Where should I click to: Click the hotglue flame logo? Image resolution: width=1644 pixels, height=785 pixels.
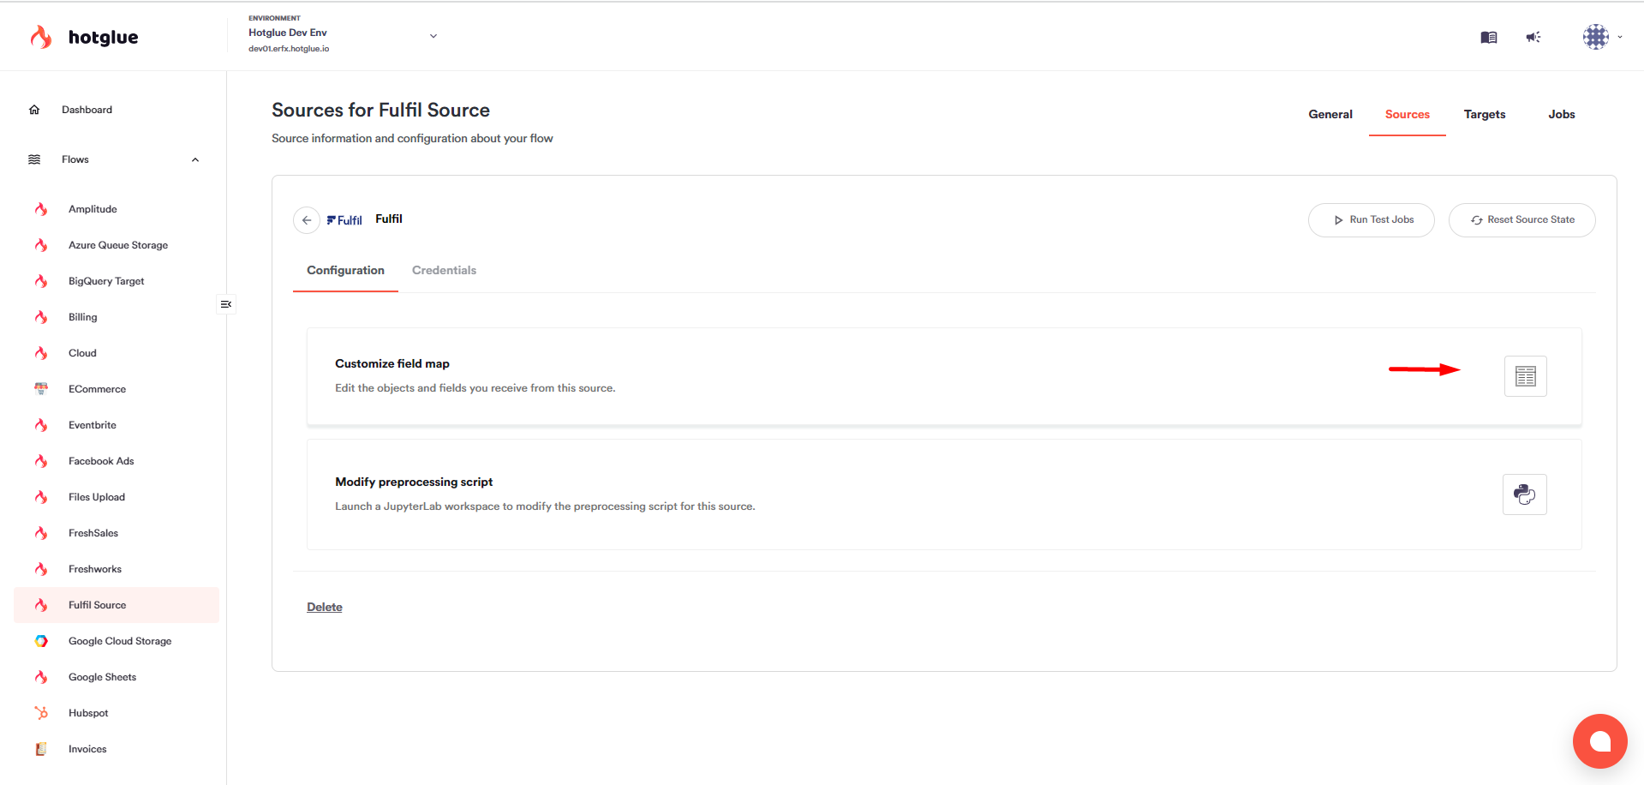(40, 37)
